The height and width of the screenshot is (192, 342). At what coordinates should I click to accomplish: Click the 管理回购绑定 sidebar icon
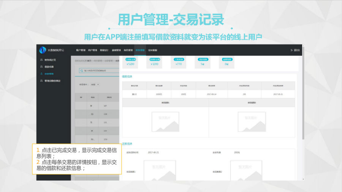tap(41, 80)
